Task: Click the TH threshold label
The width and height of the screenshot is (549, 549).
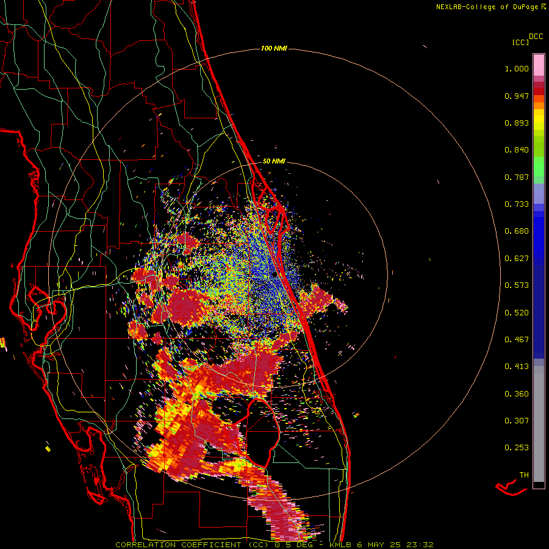Action: (524, 475)
